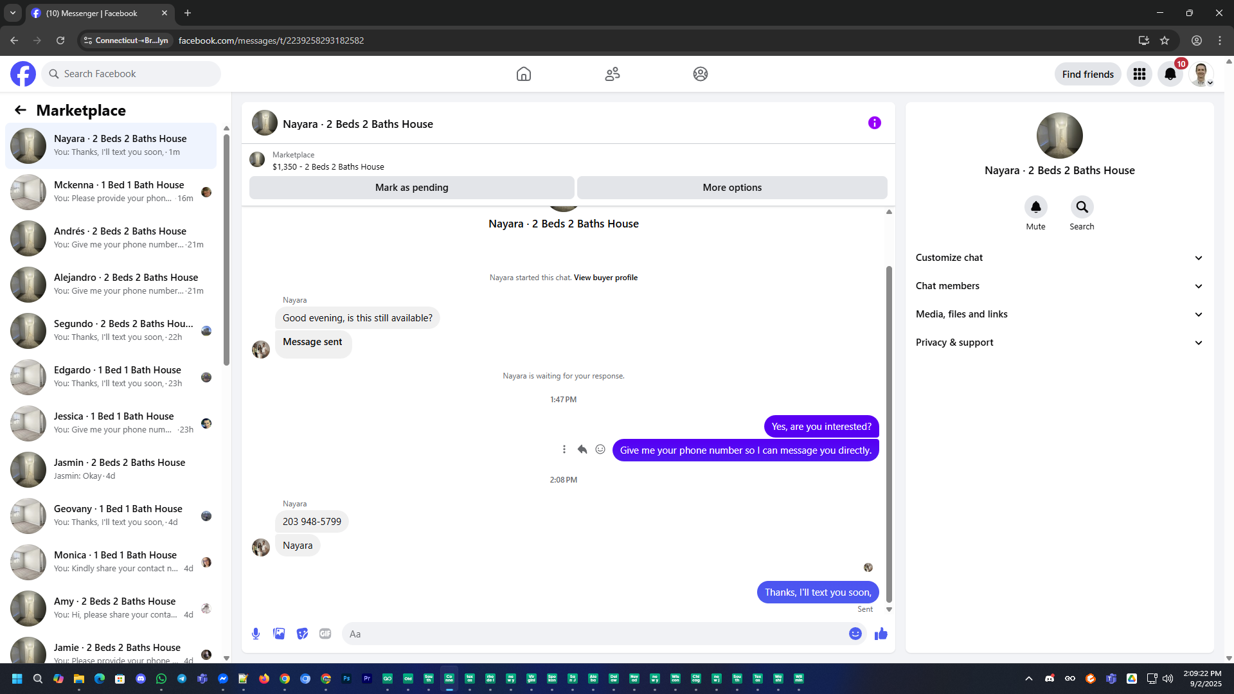Open the emoji picker in message box
The image size is (1234, 694).
click(855, 634)
